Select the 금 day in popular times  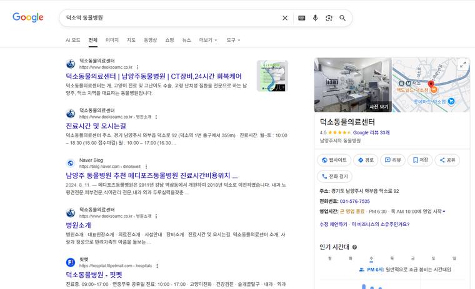click(x=412, y=258)
